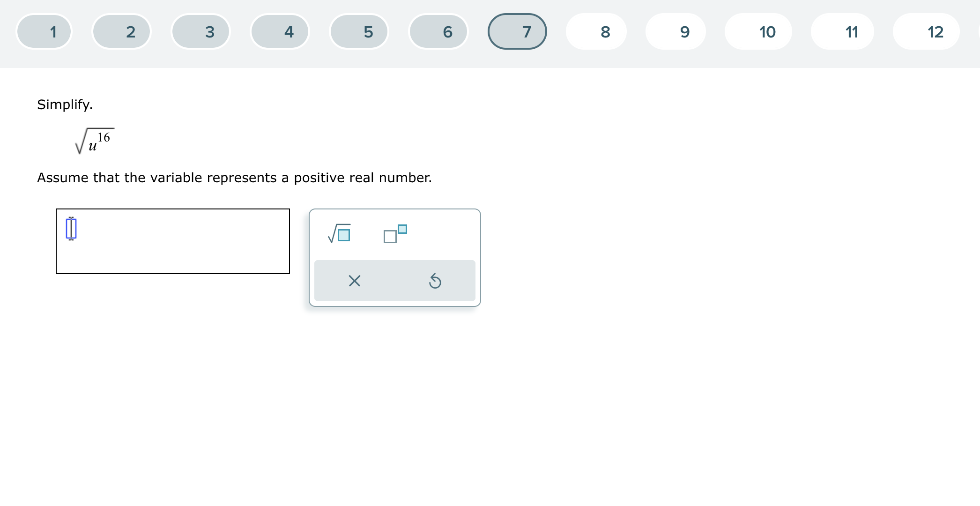Select question 3 in the progress bar
This screenshot has height=506, width=980.
tap(210, 31)
